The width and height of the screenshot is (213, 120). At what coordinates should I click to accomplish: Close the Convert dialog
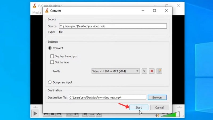(166, 11)
